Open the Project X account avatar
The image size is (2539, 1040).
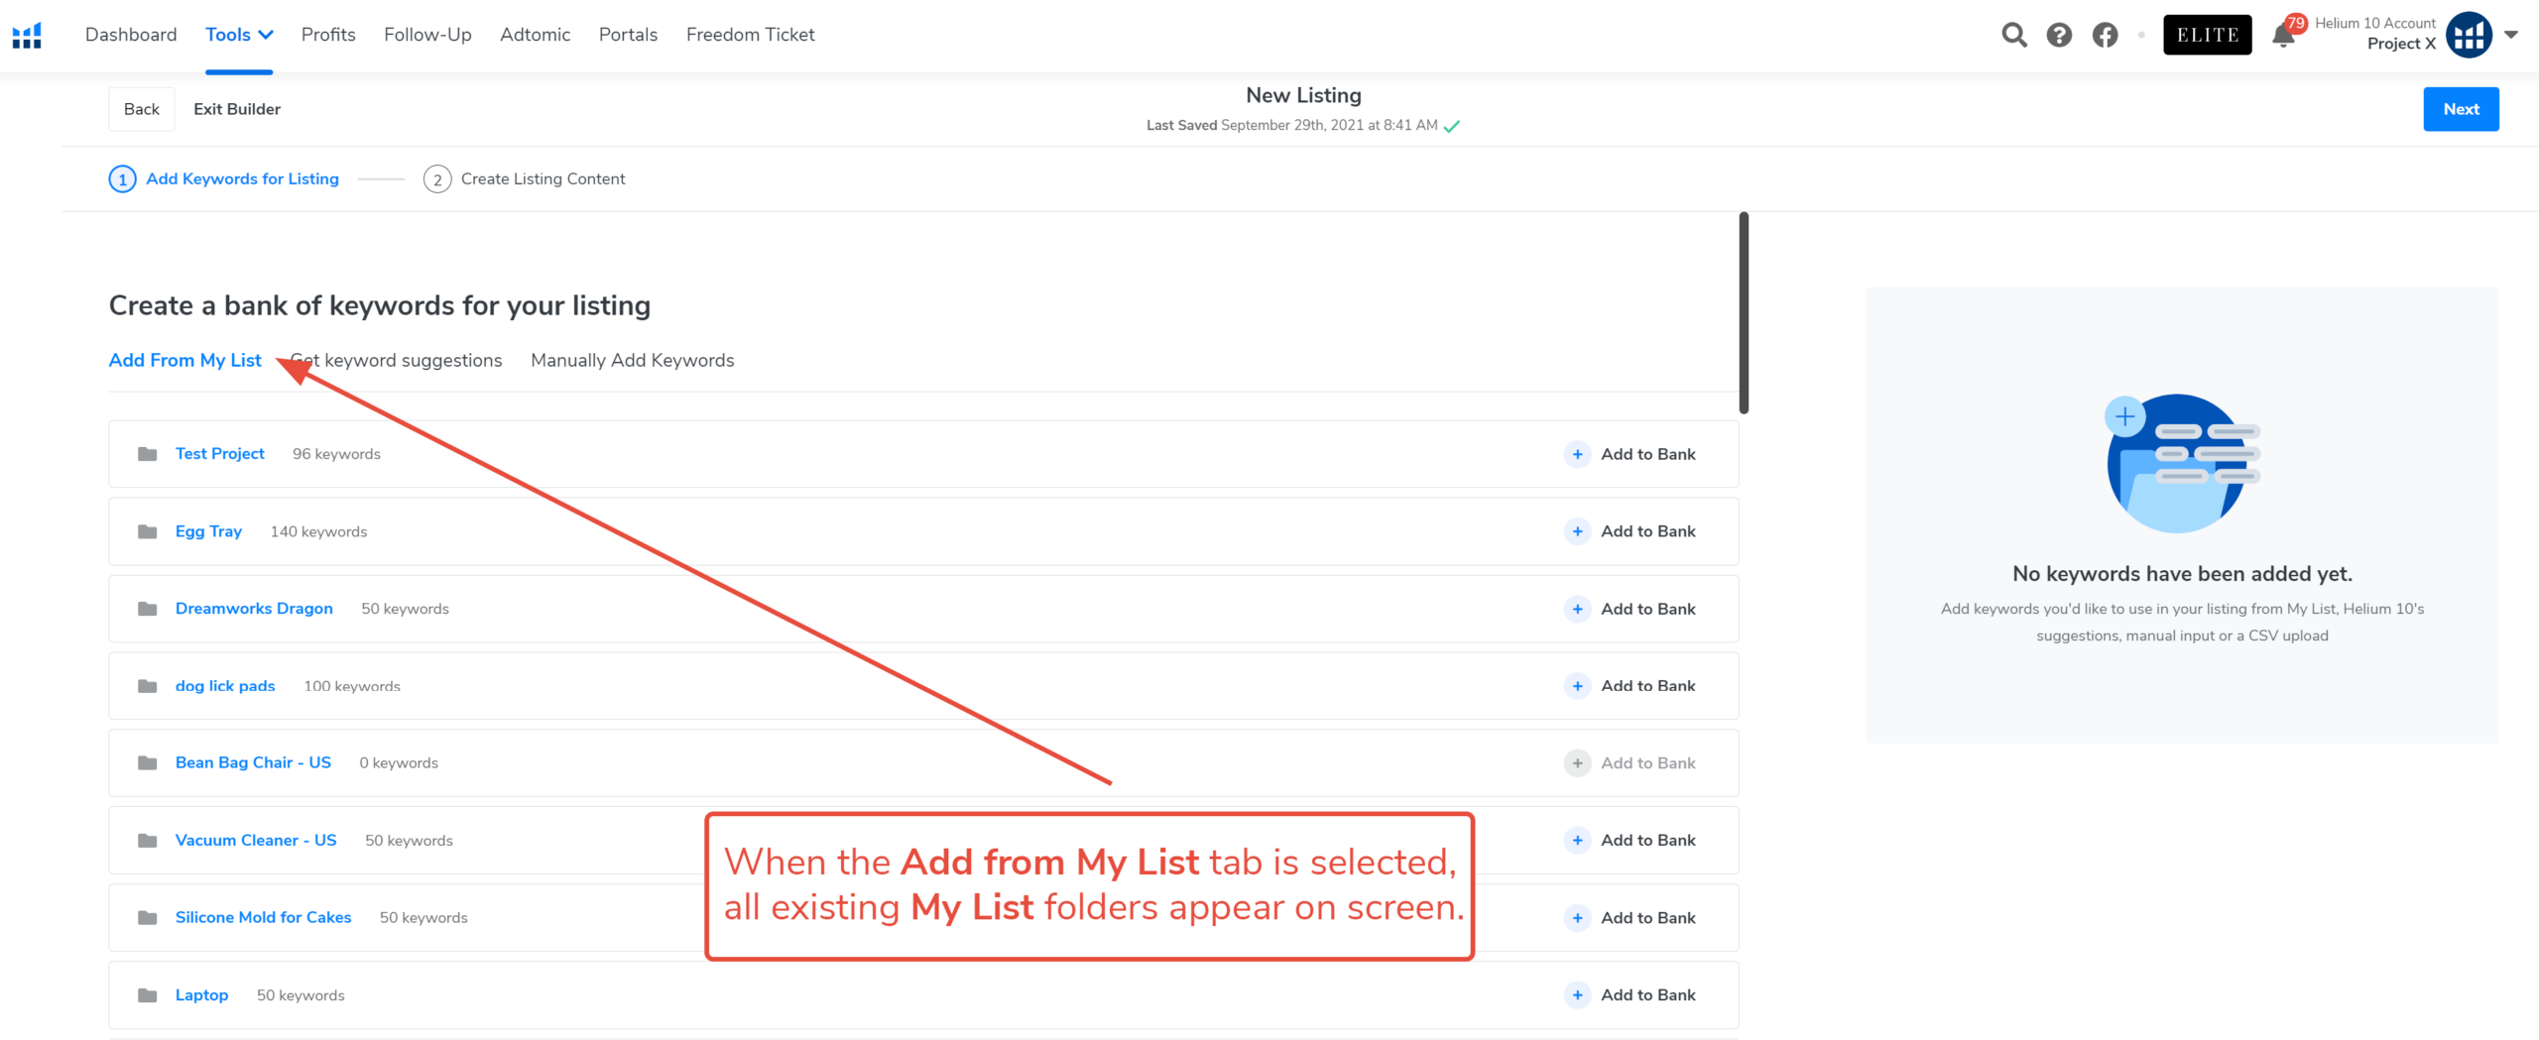2470,35
